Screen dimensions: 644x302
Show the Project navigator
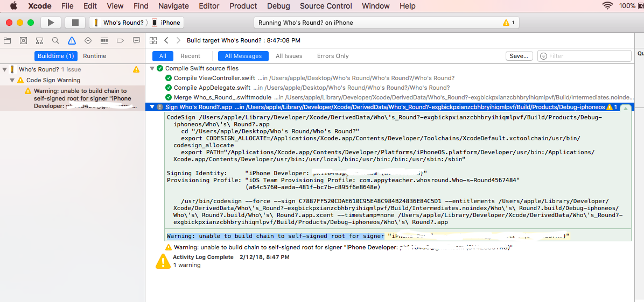coord(7,40)
